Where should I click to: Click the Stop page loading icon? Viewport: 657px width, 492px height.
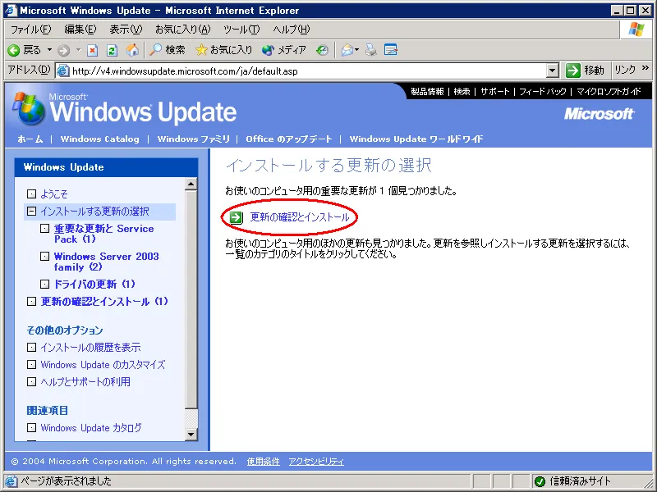click(x=92, y=50)
